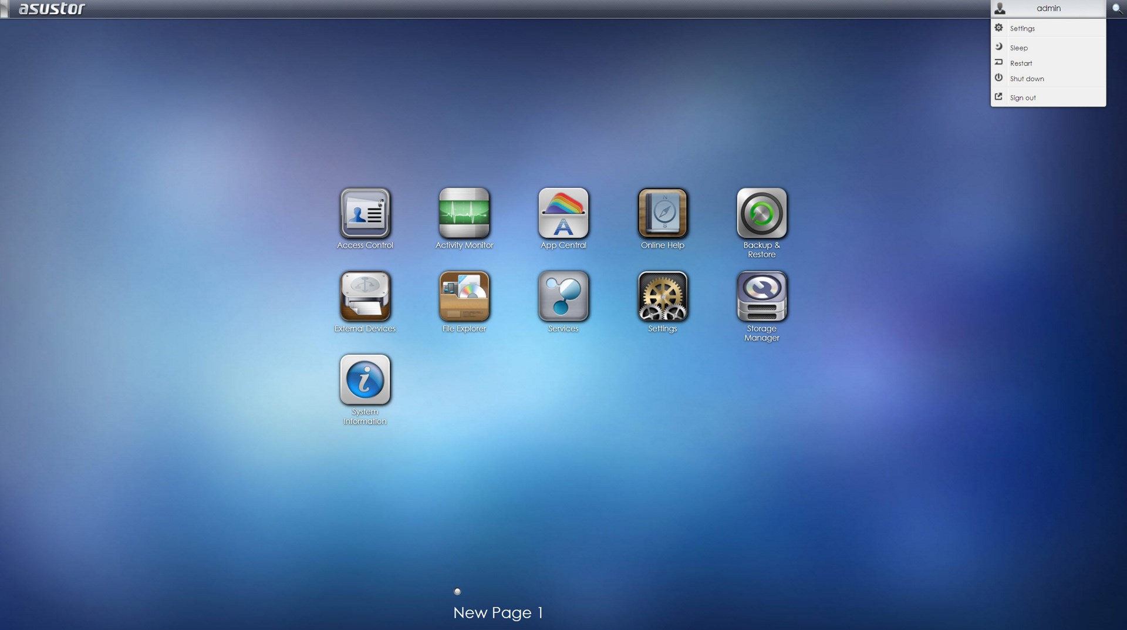Click the gear icon next to Settings menu entry
This screenshot has height=630, width=1127.
998,28
